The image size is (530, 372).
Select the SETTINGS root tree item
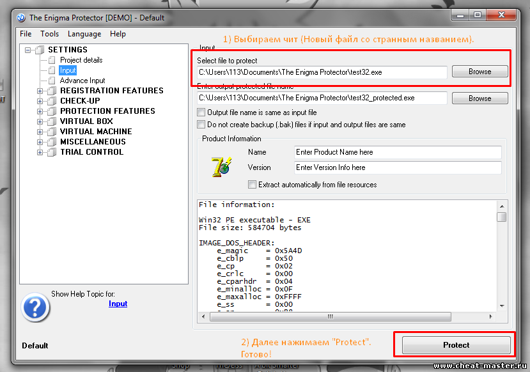(68, 50)
